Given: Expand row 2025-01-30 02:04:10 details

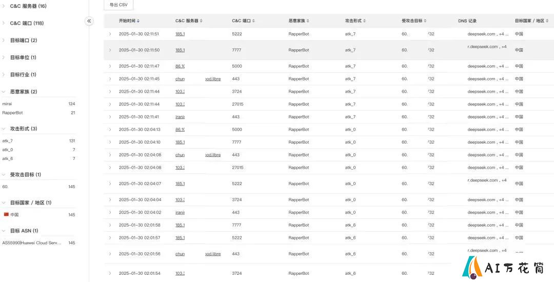Looking at the screenshot, I should [110, 142].
